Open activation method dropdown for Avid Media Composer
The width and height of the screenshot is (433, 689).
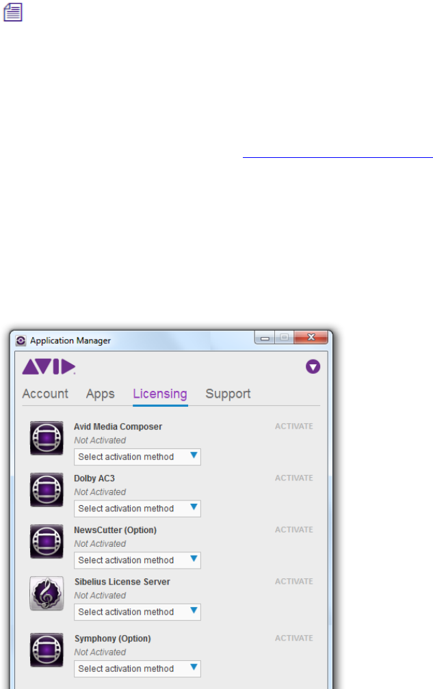click(137, 457)
